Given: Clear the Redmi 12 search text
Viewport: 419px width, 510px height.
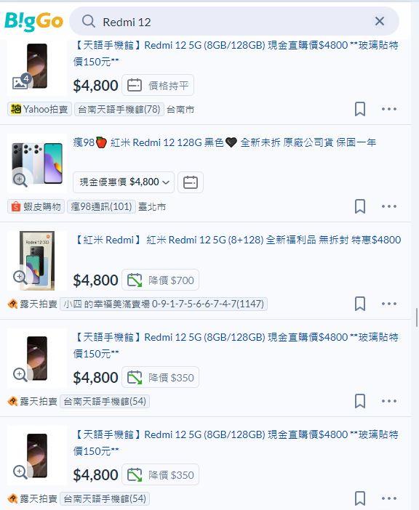Looking at the screenshot, I should click(x=379, y=22).
